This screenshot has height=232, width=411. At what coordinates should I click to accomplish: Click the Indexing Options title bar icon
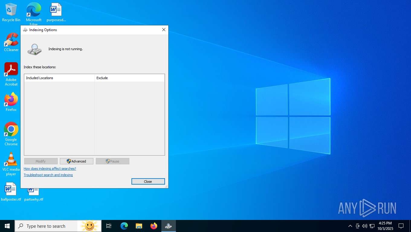click(x=25, y=30)
